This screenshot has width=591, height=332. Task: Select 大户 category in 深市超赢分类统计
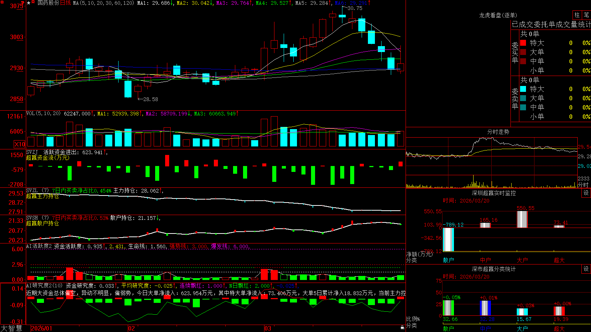click(x=522, y=328)
